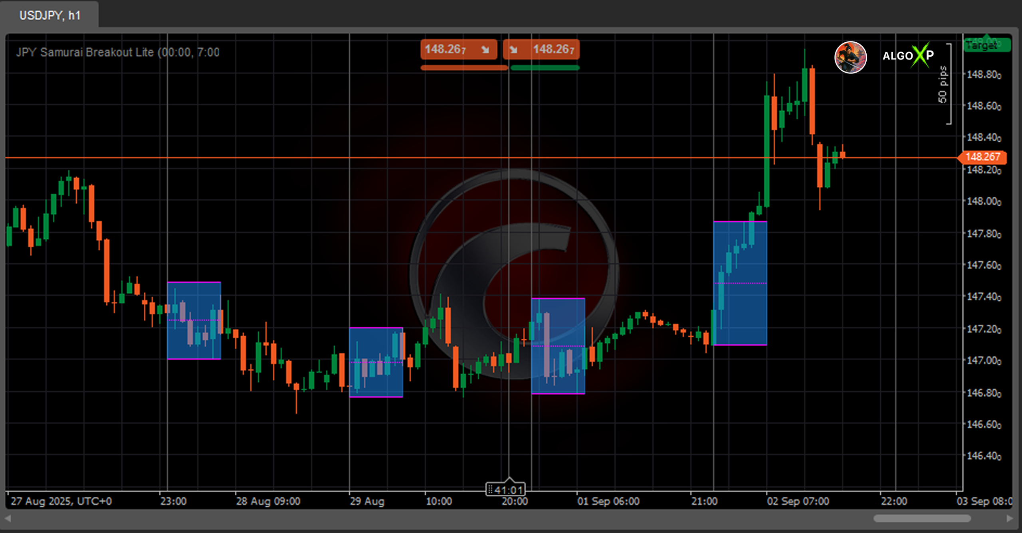Click the 29 Aug session range box

376,362
